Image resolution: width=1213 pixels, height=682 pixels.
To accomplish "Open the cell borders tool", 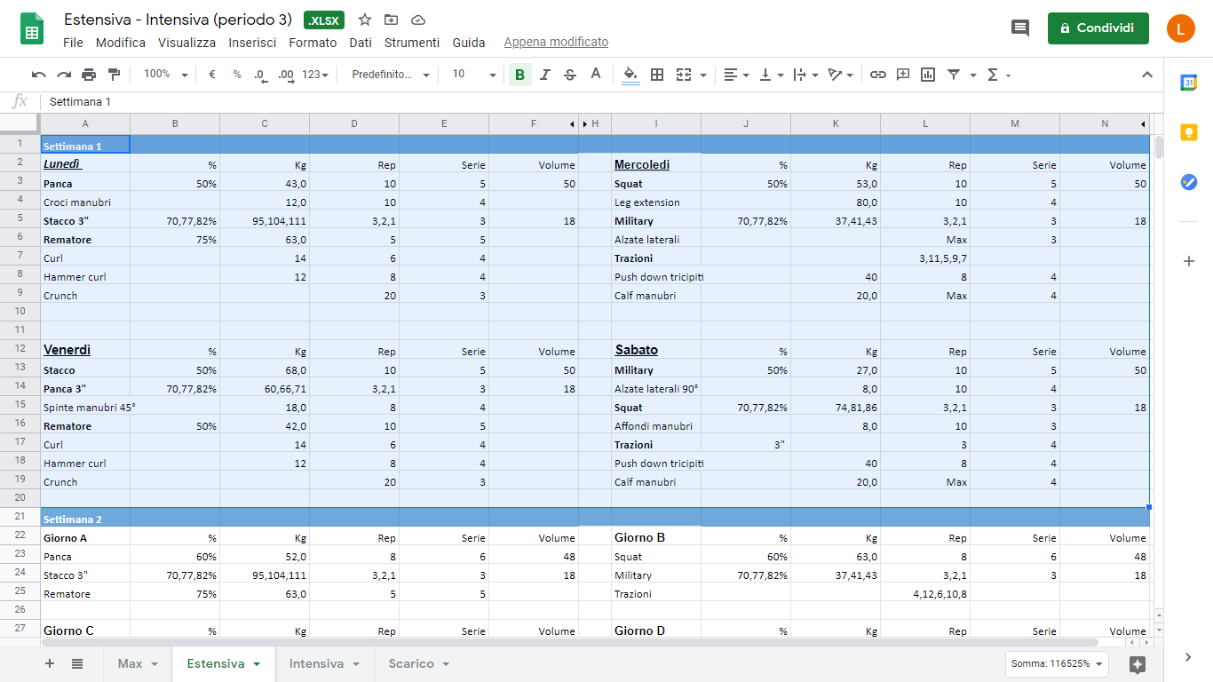I will pyautogui.click(x=657, y=75).
